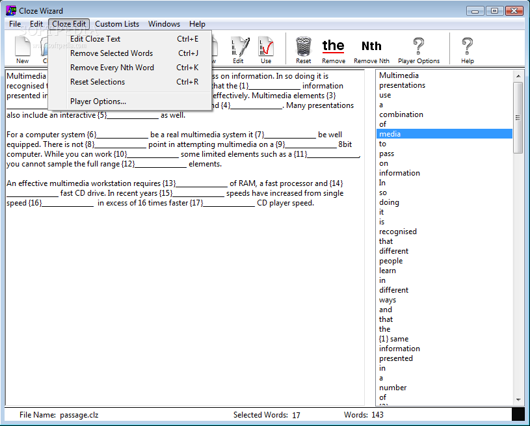Click blank {10} in the passage
The image size is (530, 426).
146,154
